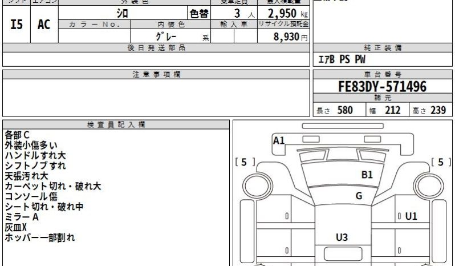455x266 pixels.
Task: Click chassis number FE83DY-571496
Action: (x=383, y=87)
